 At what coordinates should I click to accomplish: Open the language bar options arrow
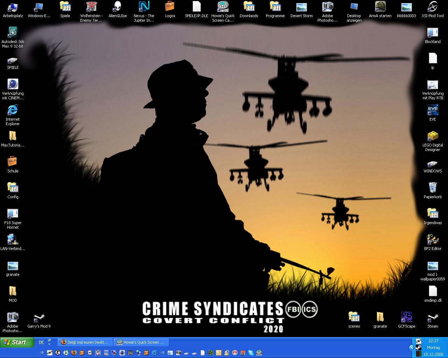(x=49, y=345)
